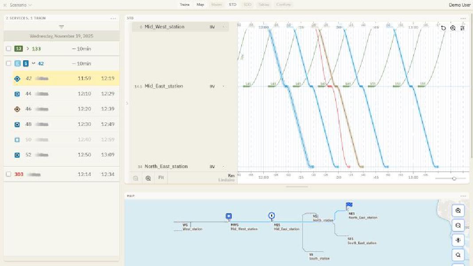This screenshot has width=473, height=266.
Task: Click the status icon of train 48 row
Action: 17,125
